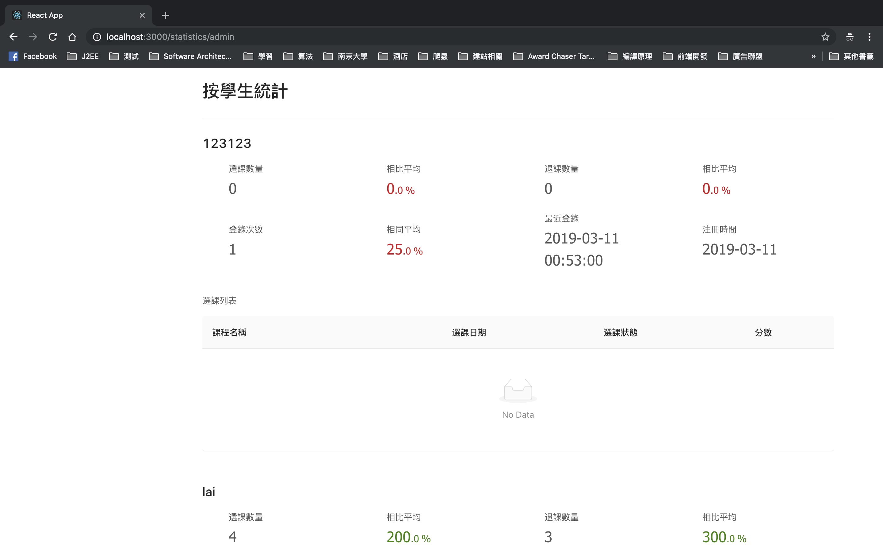Click the browser back arrow

[13, 37]
